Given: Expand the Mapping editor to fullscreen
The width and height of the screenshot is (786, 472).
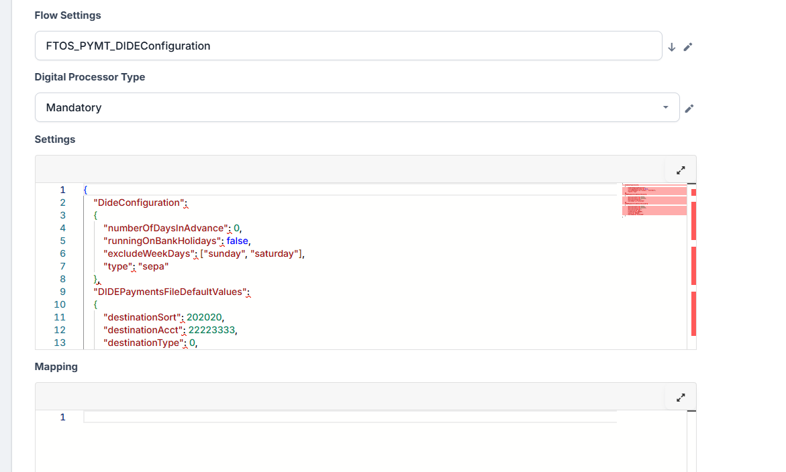Looking at the screenshot, I should 681,398.
